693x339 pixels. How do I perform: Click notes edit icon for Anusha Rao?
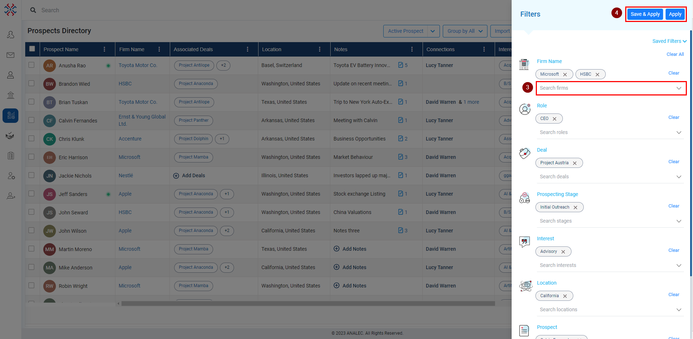pyautogui.click(x=401, y=65)
